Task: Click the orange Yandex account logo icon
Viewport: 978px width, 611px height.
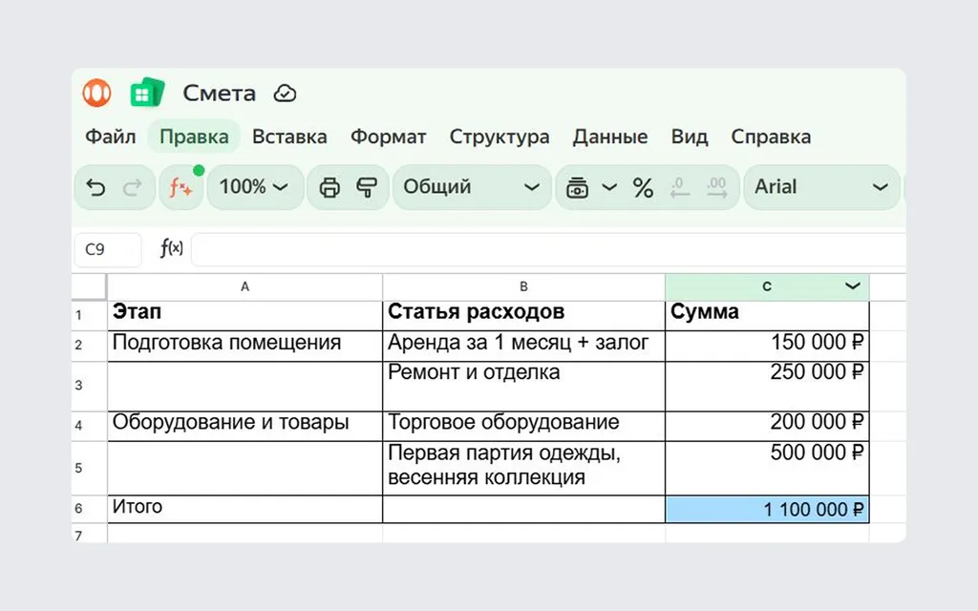Action: [x=96, y=93]
